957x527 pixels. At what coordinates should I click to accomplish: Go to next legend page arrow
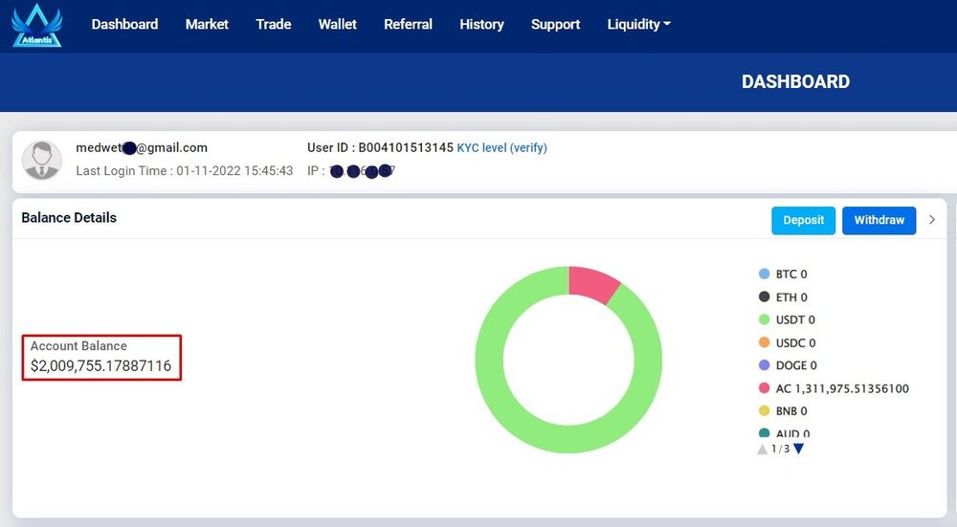pos(798,449)
